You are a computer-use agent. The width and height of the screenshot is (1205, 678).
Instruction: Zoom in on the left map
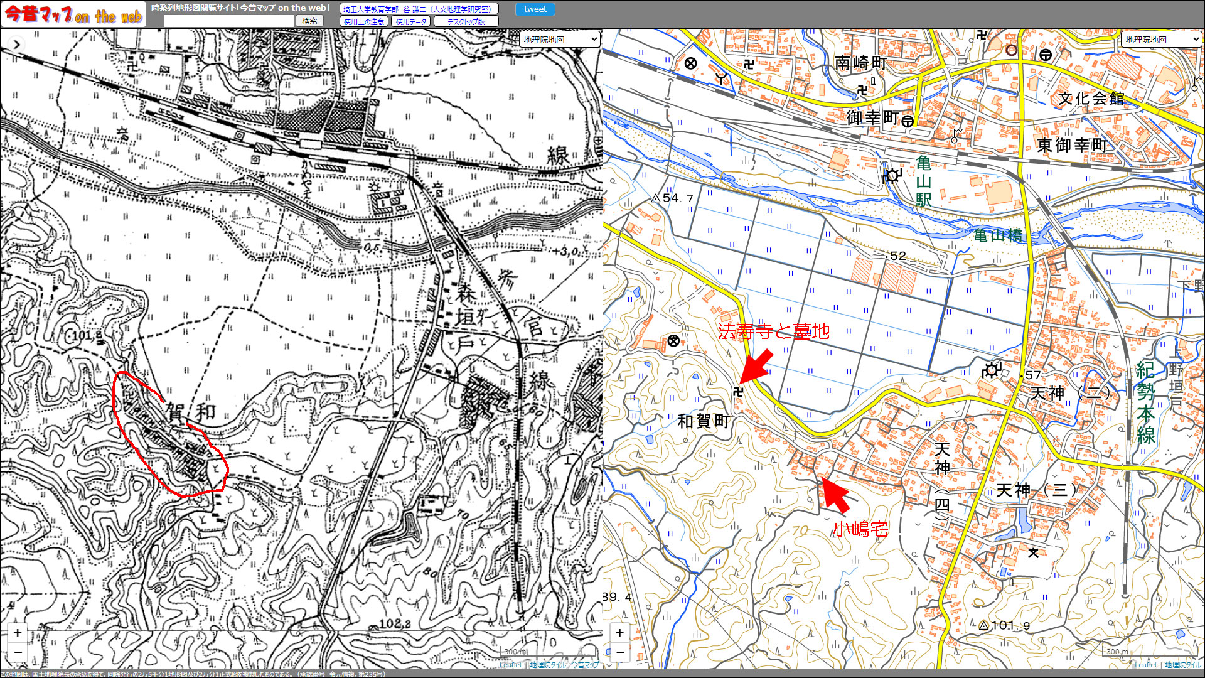[x=18, y=633]
